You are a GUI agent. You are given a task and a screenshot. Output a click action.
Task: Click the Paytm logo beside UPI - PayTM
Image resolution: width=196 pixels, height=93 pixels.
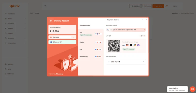[x=109, y=62]
